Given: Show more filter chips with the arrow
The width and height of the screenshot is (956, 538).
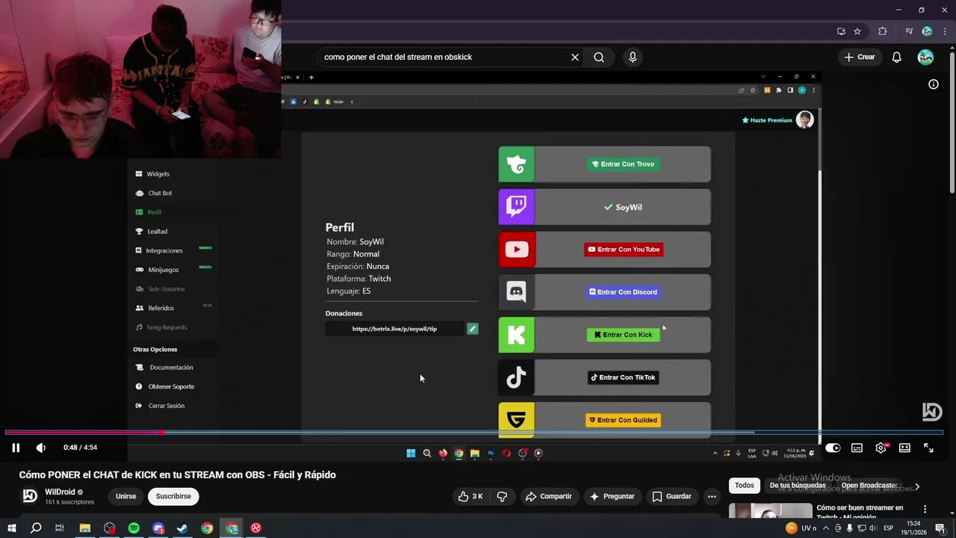Looking at the screenshot, I should click(916, 486).
